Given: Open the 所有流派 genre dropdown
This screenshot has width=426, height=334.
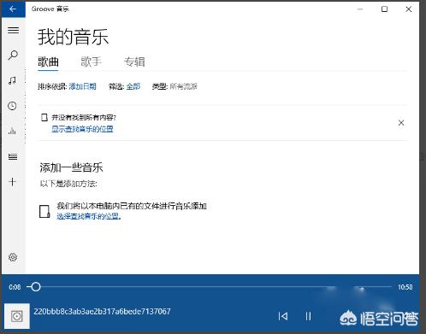Looking at the screenshot, I should coord(183,86).
